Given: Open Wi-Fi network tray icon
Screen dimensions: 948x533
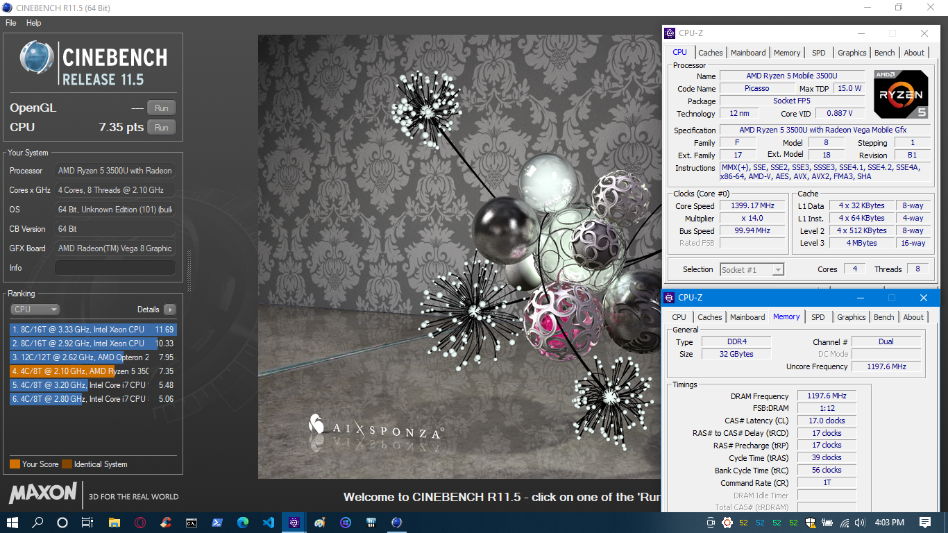Looking at the screenshot, I should [845, 523].
